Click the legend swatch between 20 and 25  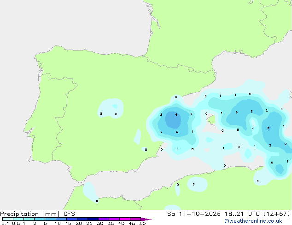pyautogui.click(x=82, y=219)
